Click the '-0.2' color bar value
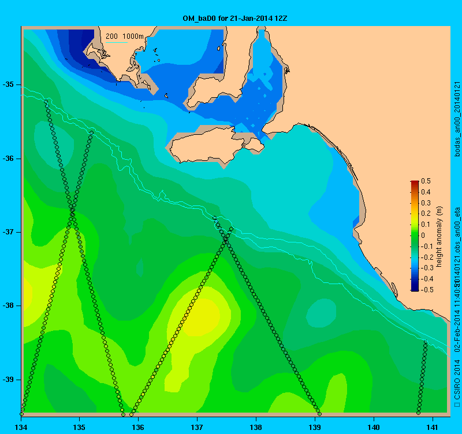Viewport: 462px width, 434px height. pos(427,257)
